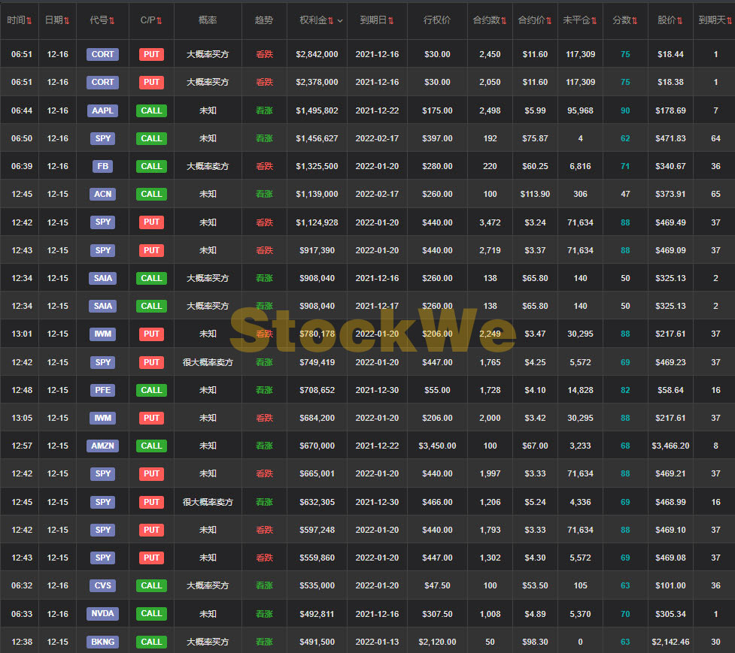Click the premium value $1,325,500
735x653 pixels.
coord(317,166)
